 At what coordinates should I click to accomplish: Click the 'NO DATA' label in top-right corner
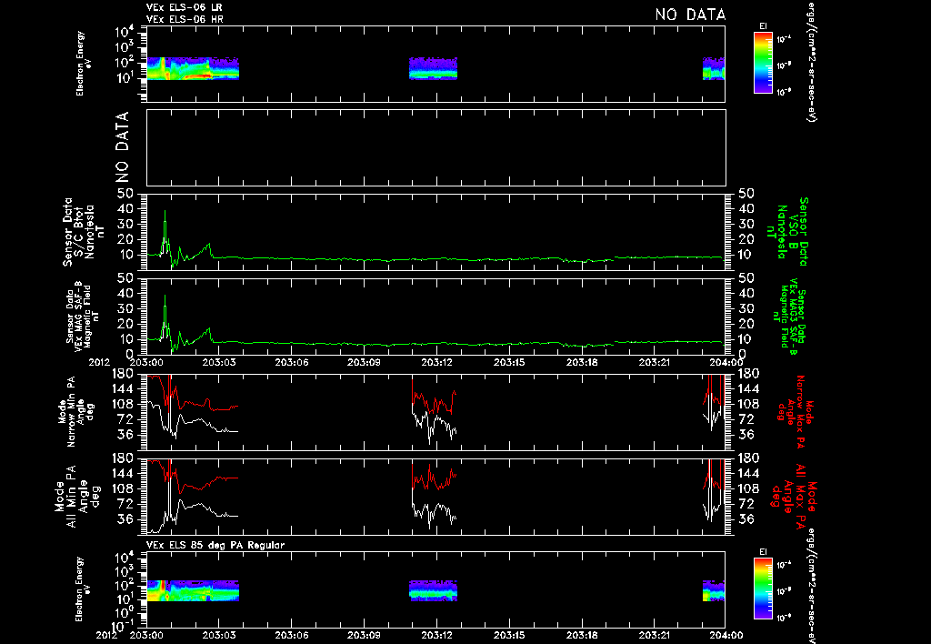tap(690, 15)
